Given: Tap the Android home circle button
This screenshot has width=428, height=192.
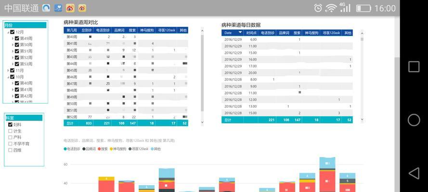Looking at the screenshot, I should pos(414,120).
